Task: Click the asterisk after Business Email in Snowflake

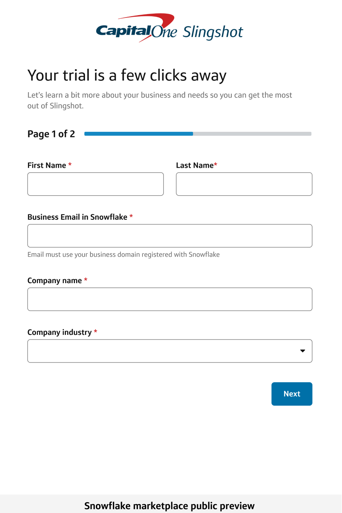Action: pos(131,217)
